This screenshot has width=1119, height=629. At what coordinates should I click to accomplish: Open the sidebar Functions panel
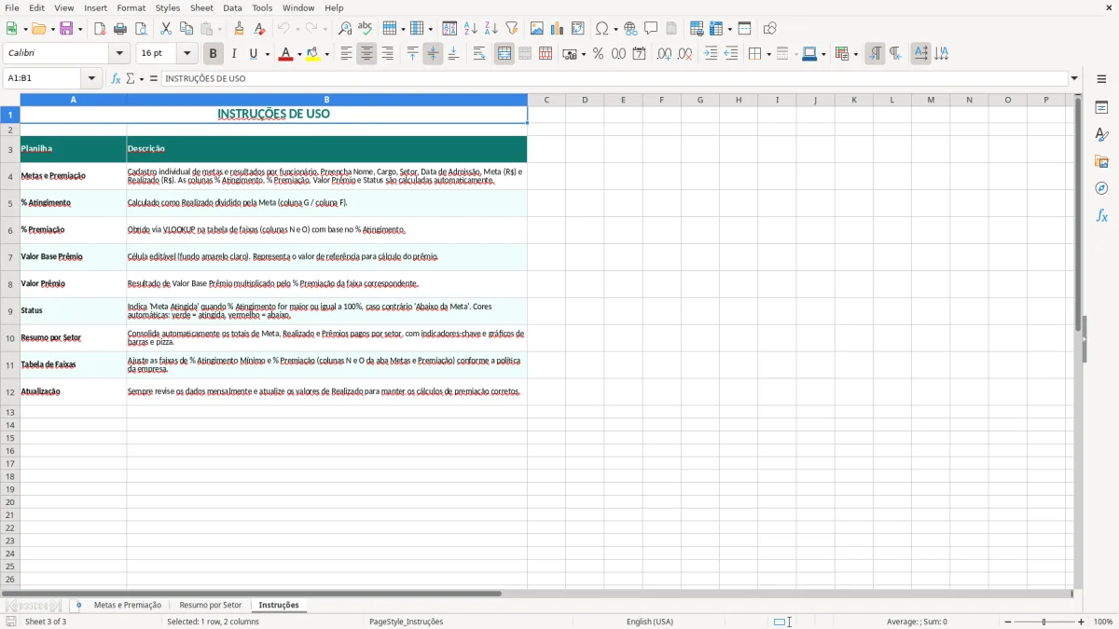pyautogui.click(x=1101, y=215)
